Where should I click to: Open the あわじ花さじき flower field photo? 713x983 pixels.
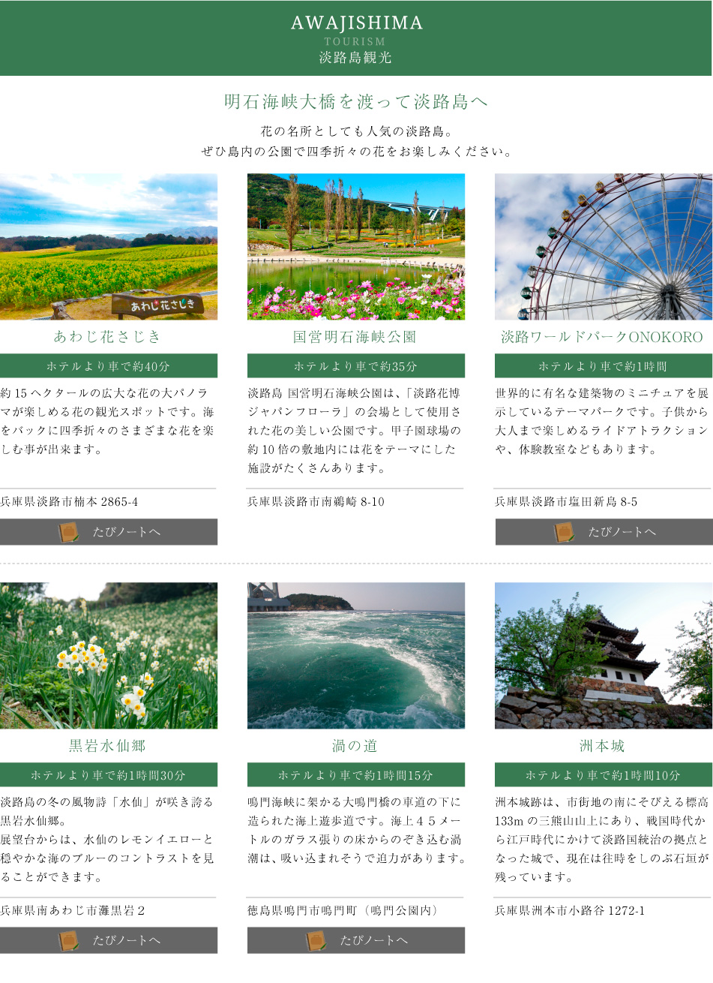point(109,247)
